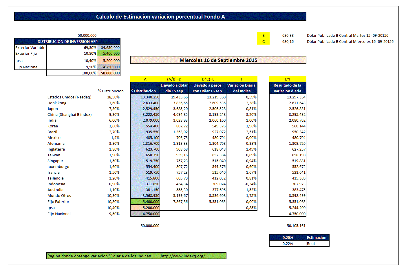This screenshot has height=271, width=406.
Task: Click the india result 2.080.762
Action: pyautogui.click(x=297, y=120)
